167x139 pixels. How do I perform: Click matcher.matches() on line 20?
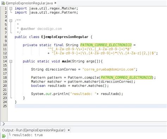tap(89, 86)
